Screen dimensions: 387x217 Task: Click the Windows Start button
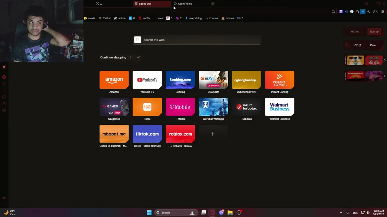coord(149,212)
